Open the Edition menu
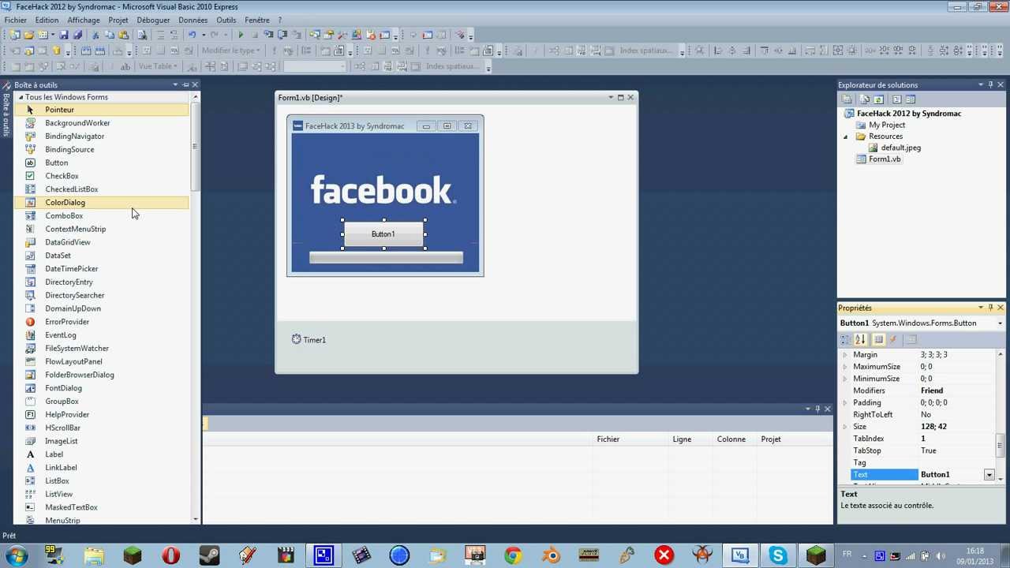This screenshot has width=1010, height=568. coord(47,20)
